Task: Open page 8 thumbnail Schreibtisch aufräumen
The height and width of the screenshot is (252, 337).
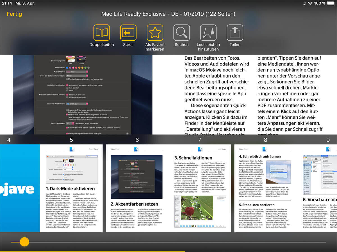Action: pyautogui.click(x=265, y=188)
